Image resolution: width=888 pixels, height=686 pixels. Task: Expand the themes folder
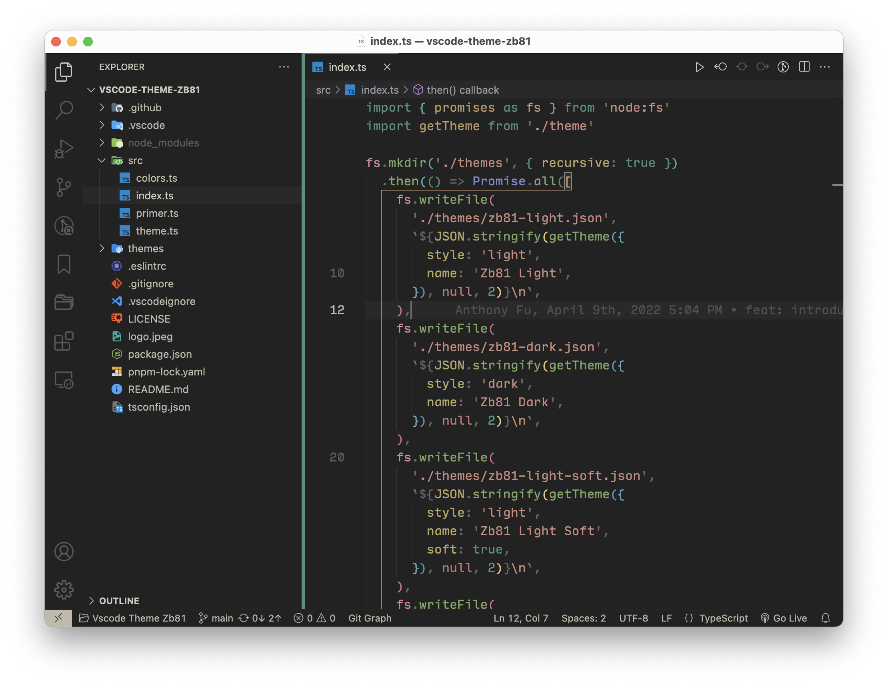(x=192, y=249)
